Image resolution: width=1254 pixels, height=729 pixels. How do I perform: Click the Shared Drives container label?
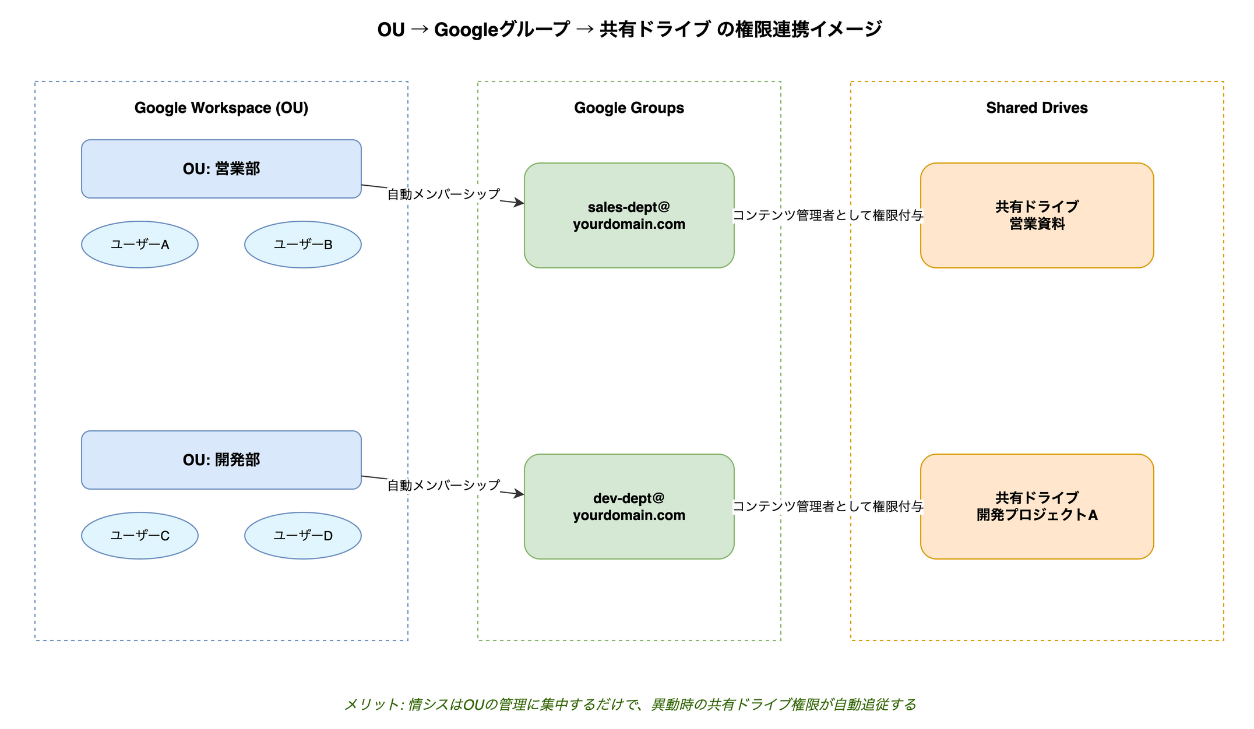coord(1037,108)
